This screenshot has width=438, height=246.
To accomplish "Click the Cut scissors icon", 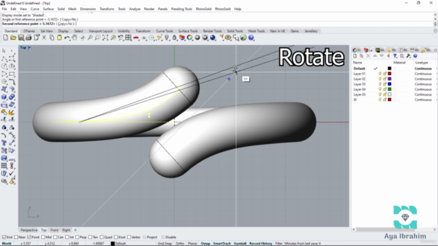I will pos(44,38).
